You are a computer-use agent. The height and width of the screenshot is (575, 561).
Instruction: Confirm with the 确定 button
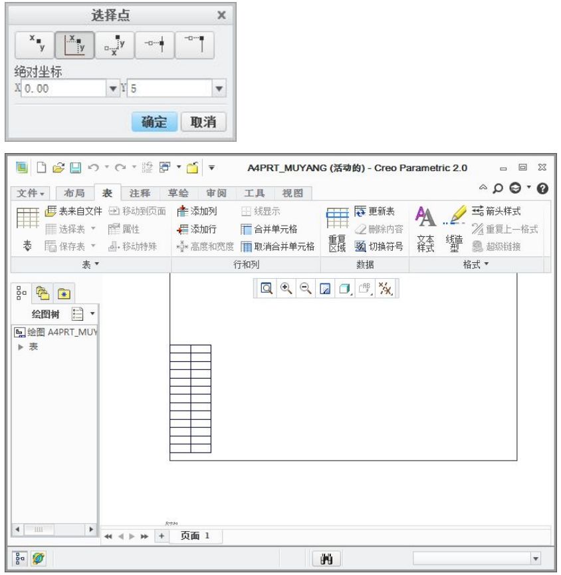[x=154, y=122]
